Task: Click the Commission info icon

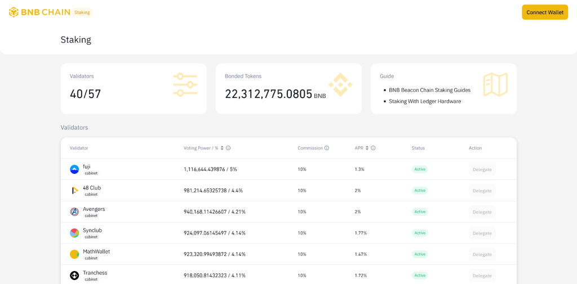Action: (x=327, y=148)
